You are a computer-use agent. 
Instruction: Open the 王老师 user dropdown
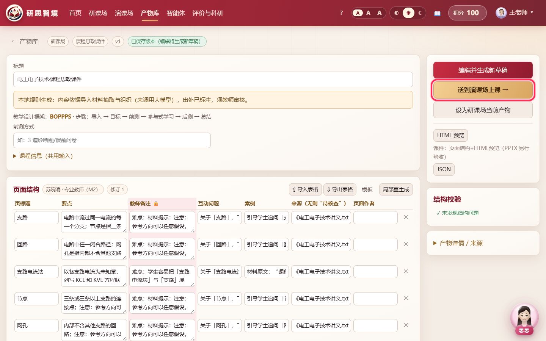pyautogui.click(x=515, y=13)
